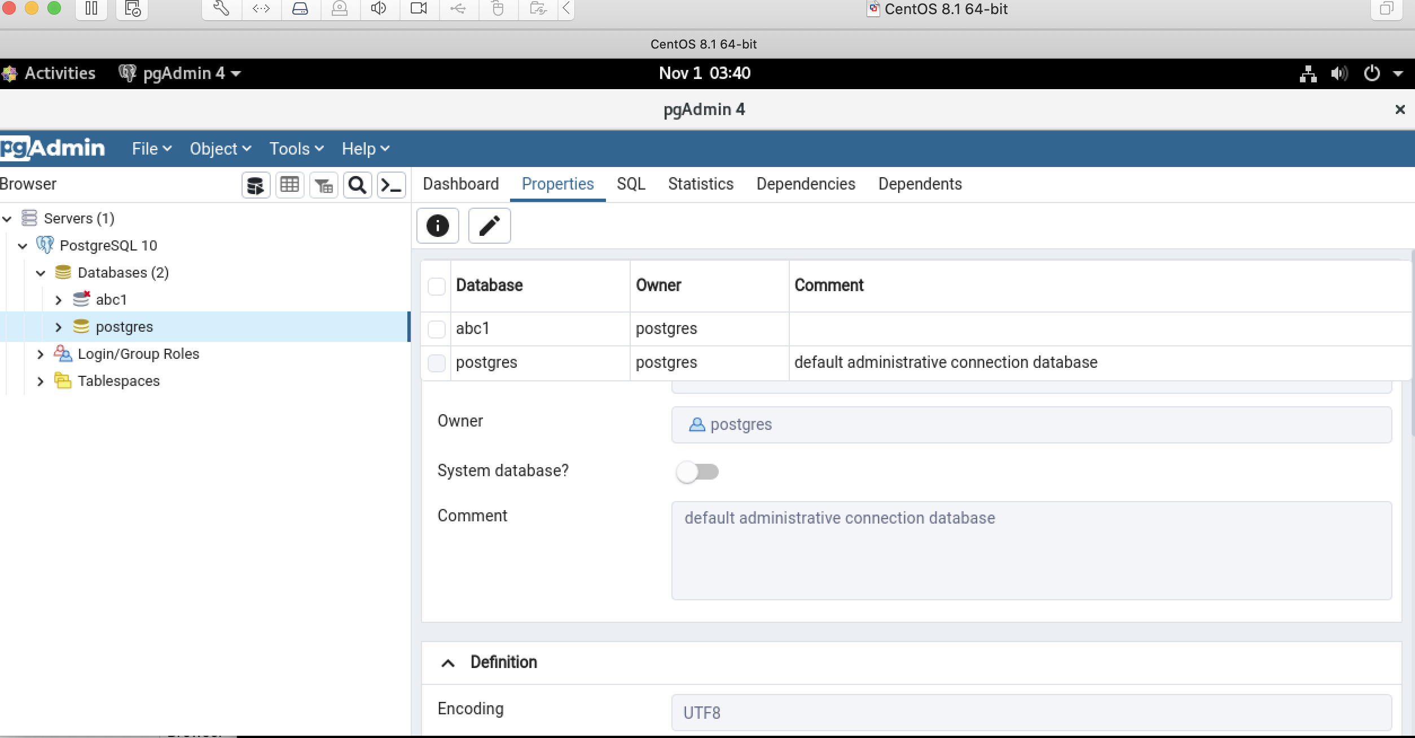Select the filter icon in the Browser toolbar
Viewport: 1415px width, 738px height.
pos(323,184)
